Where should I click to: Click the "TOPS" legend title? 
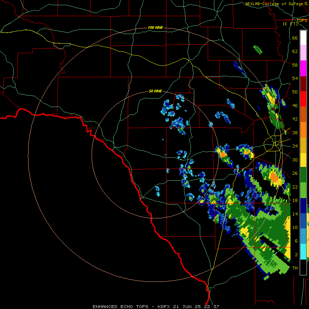302,20
